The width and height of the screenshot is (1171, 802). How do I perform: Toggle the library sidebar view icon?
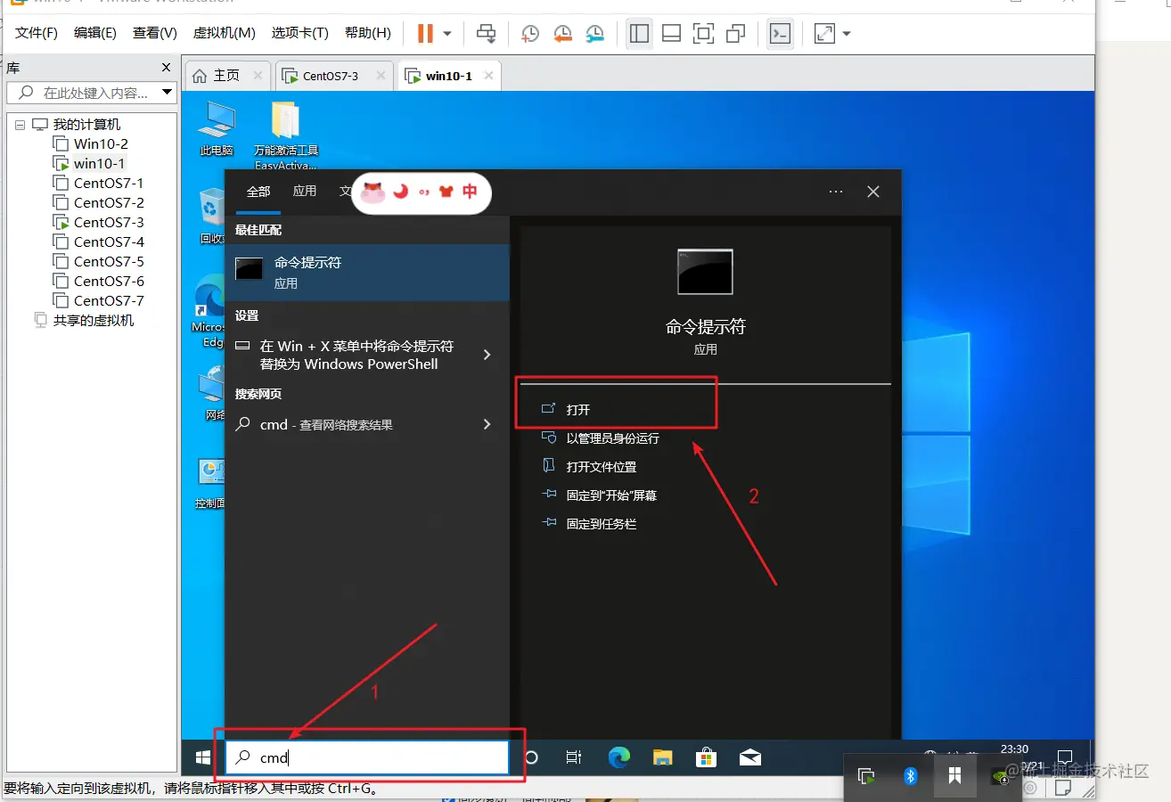pyautogui.click(x=639, y=34)
